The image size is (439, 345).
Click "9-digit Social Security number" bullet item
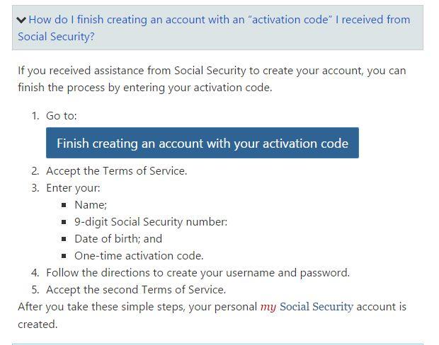151,222
